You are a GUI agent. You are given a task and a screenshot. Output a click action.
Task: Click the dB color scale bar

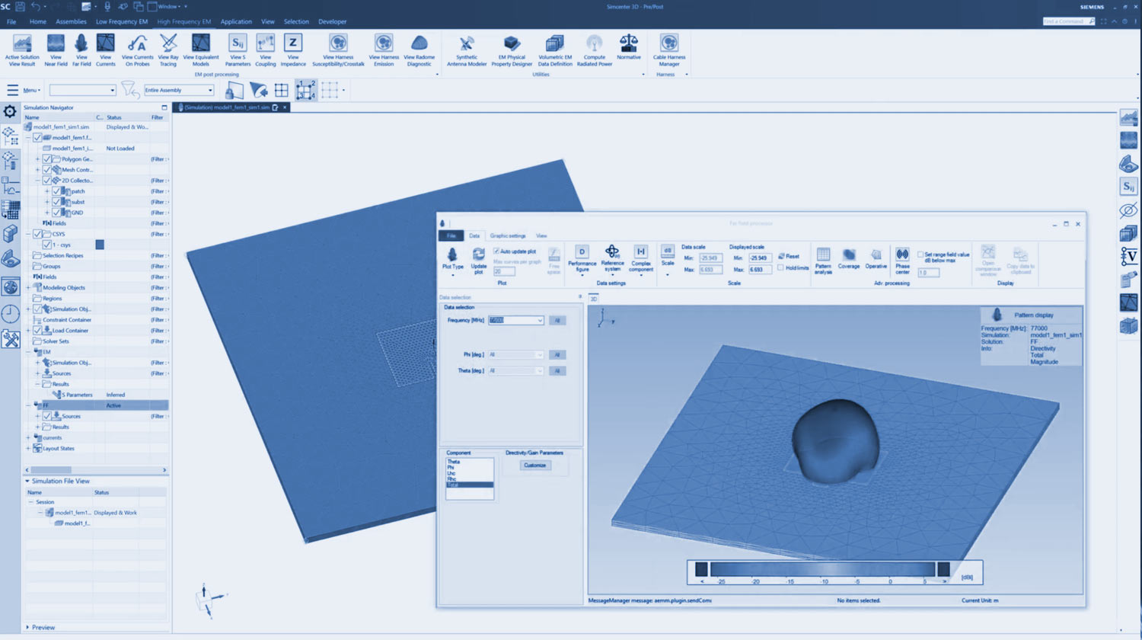(822, 569)
